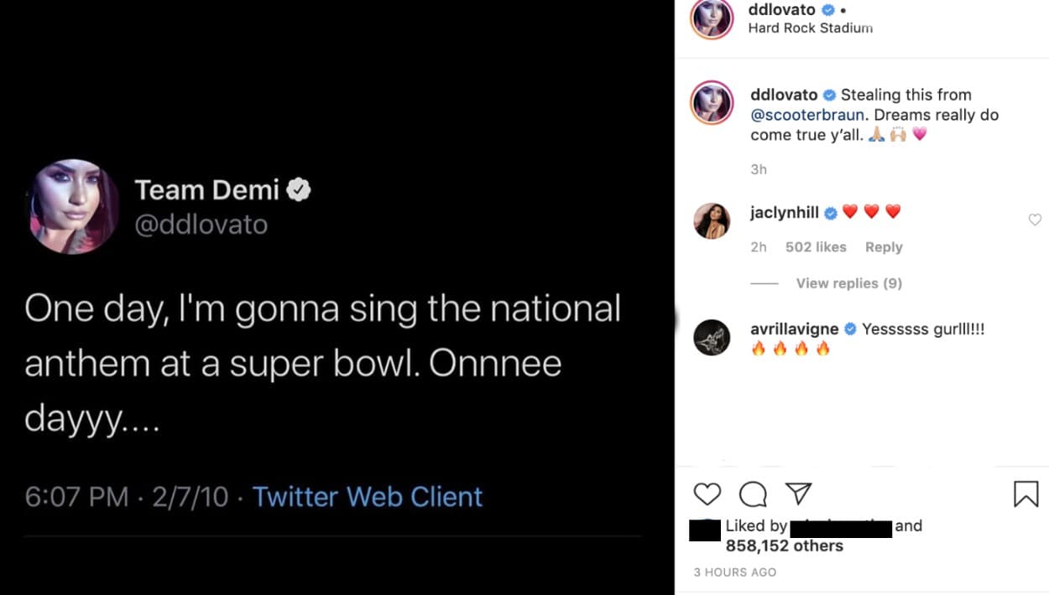Like jaclynhill's comment via the heart outline
The image size is (1049, 595).
[1034, 220]
